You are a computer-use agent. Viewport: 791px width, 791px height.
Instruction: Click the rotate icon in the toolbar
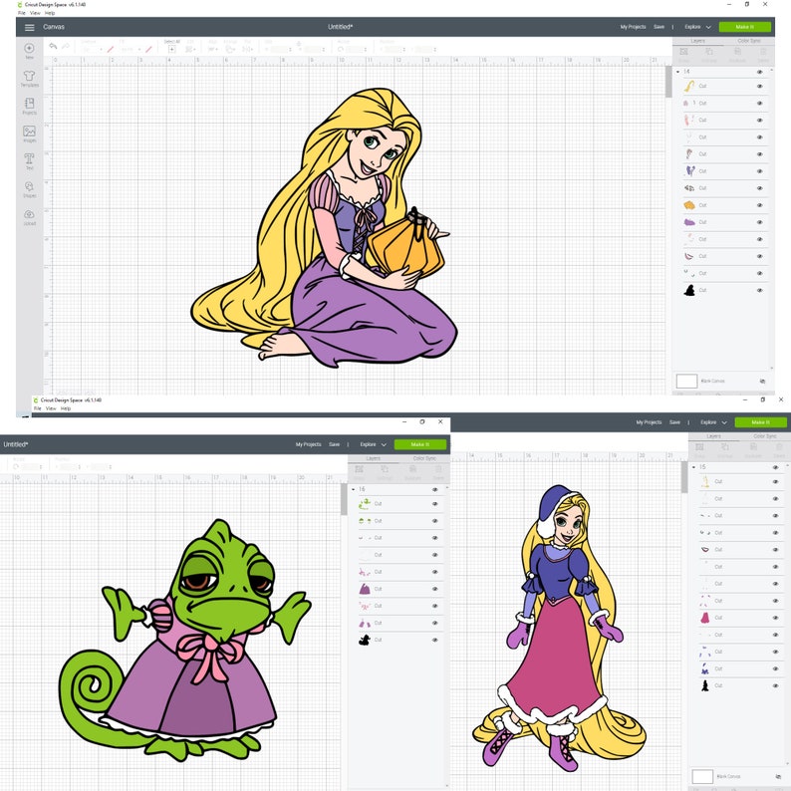pos(341,50)
